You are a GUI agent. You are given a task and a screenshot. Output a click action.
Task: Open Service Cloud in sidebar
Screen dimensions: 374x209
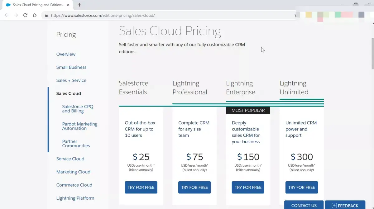70,159
